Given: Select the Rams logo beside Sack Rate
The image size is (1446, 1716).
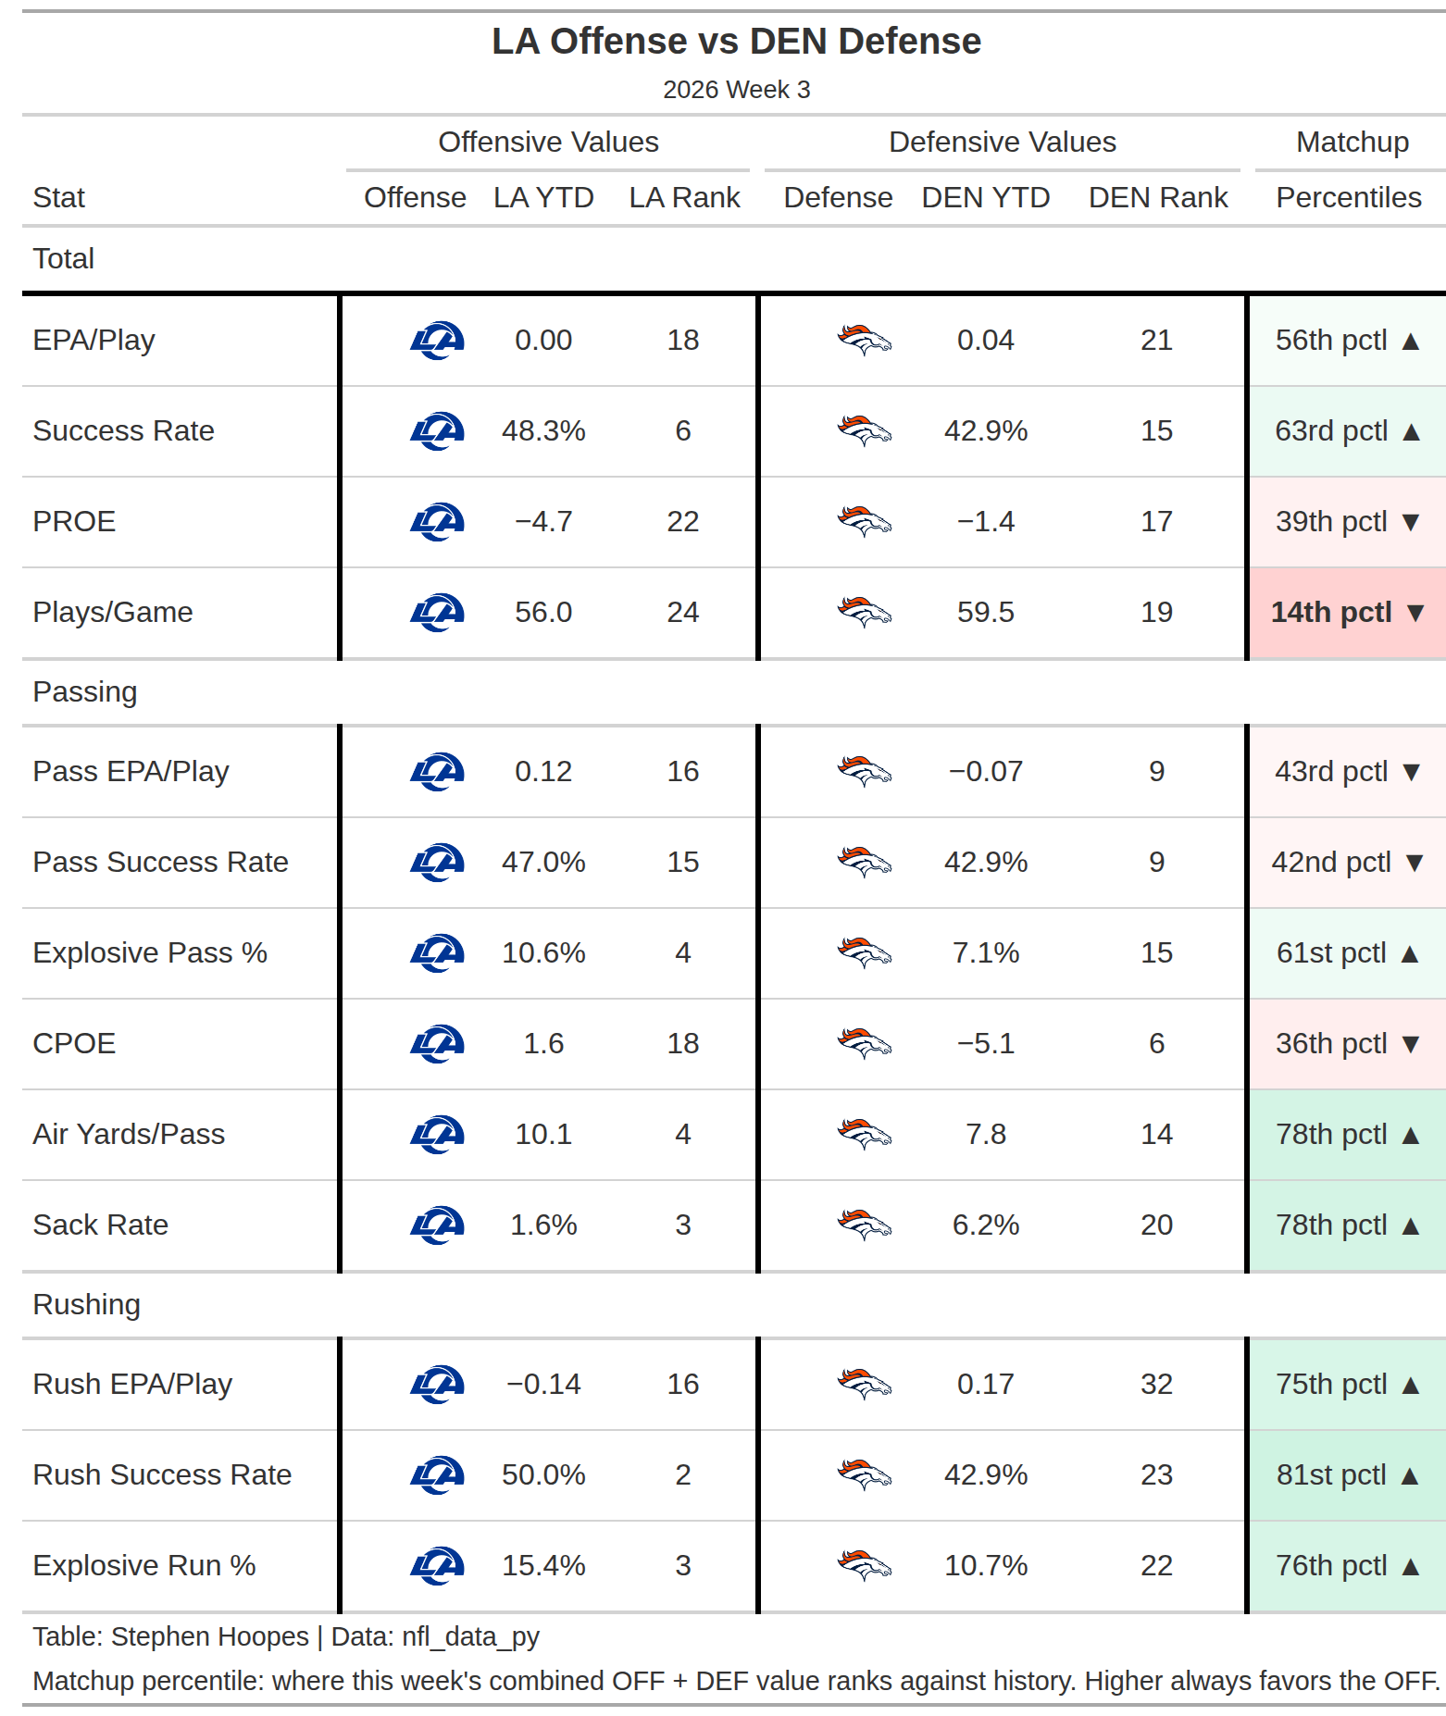Looking at the screenshot, I should click(x=437, y=1225).
